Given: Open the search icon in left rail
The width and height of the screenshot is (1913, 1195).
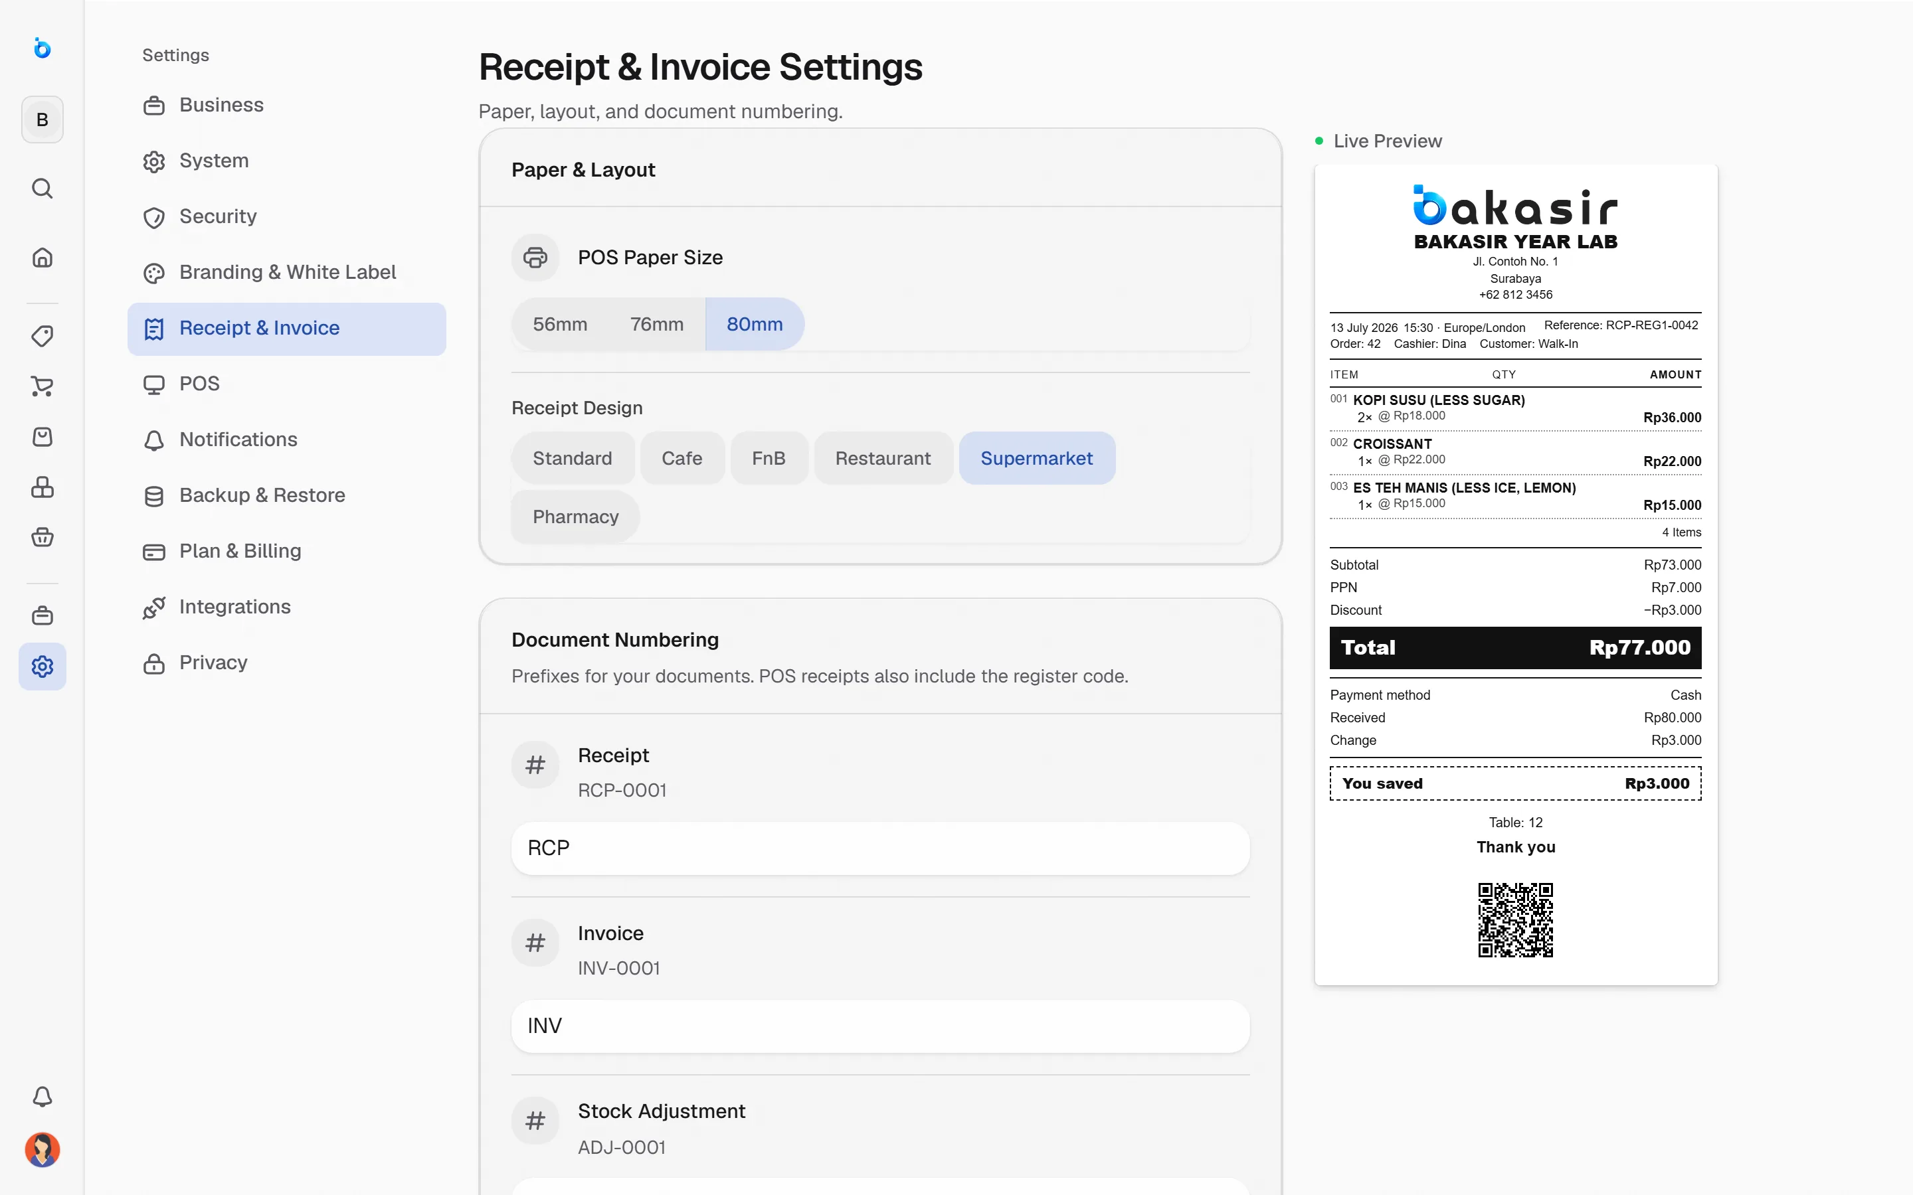Looking at the screenshot, I should tap(42, 188).
